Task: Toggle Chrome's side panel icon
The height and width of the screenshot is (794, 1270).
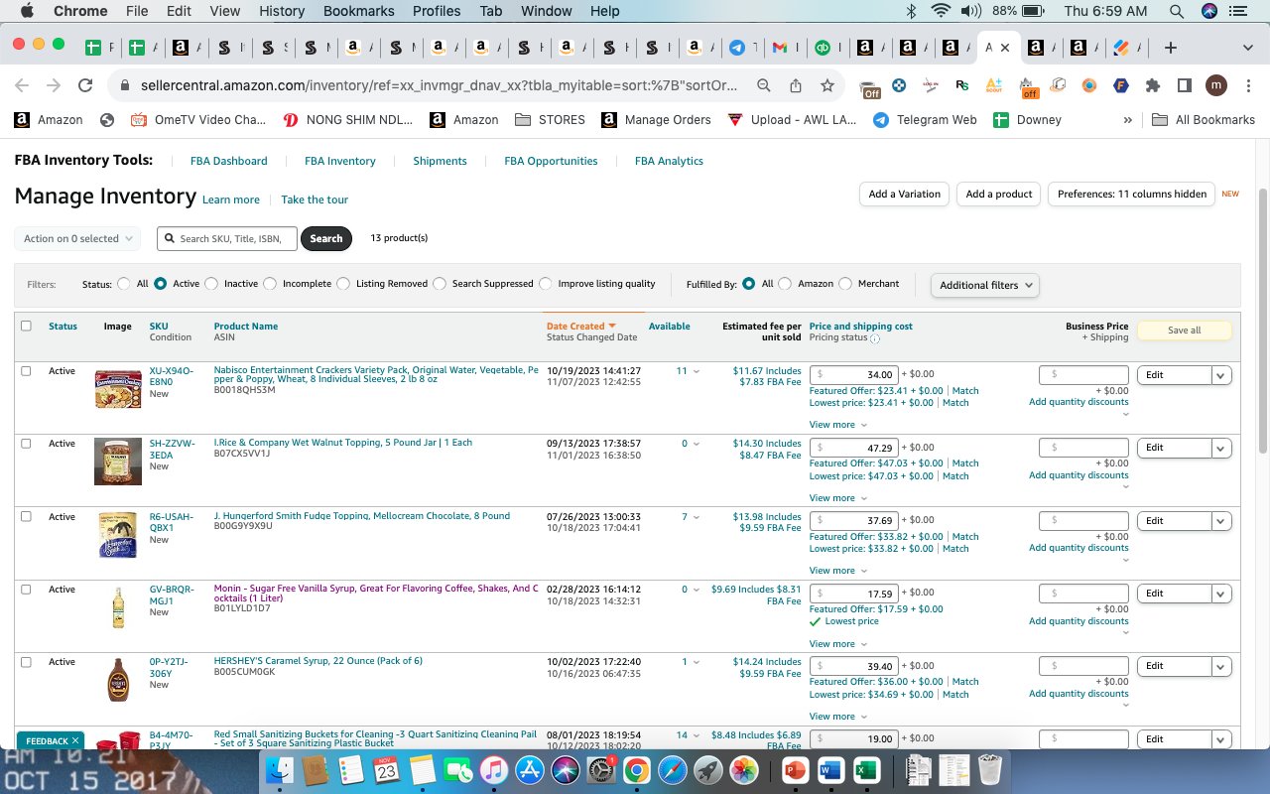Action: [1185, 86]
